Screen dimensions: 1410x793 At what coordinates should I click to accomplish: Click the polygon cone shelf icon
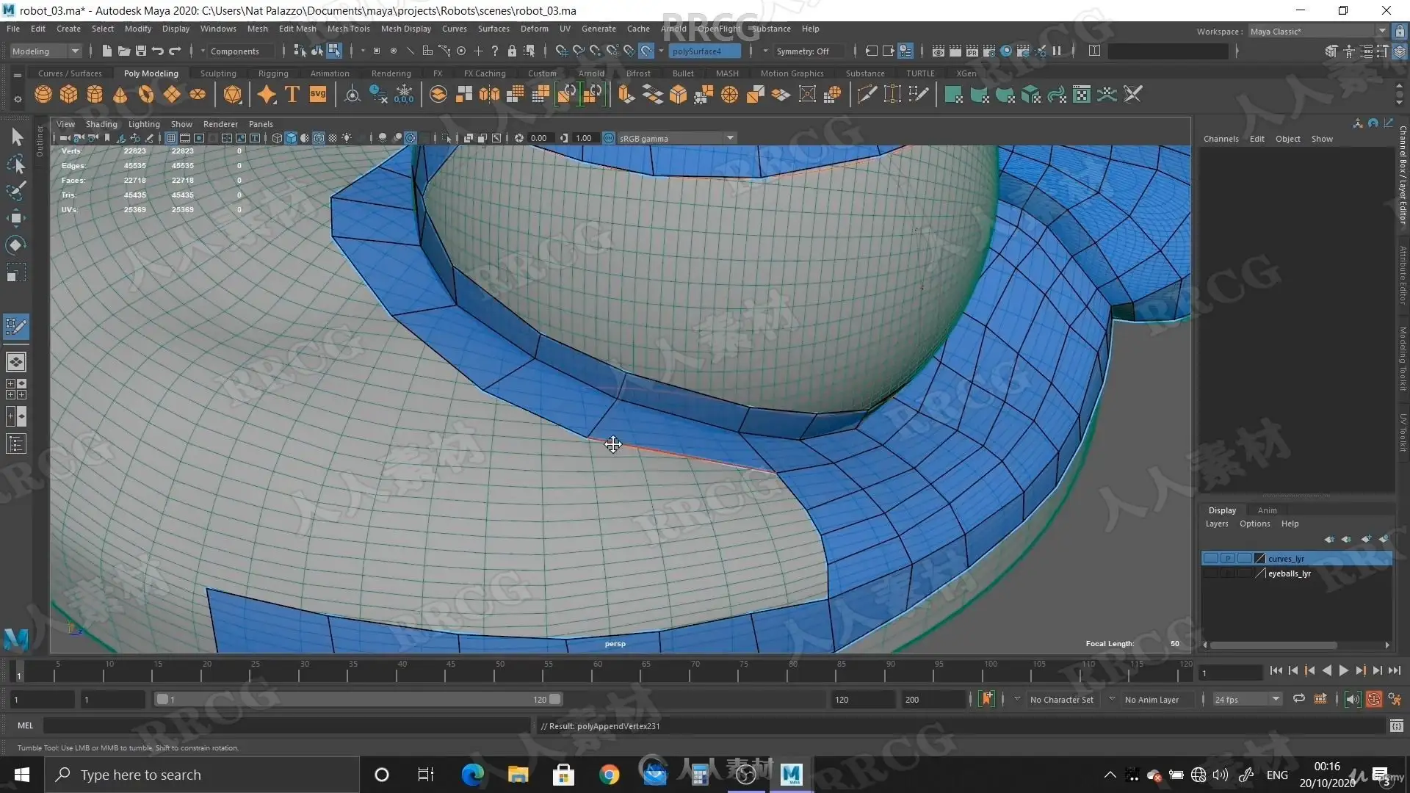(x=120, y=95)
